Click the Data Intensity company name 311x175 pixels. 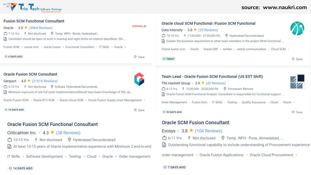click(172, 30)
